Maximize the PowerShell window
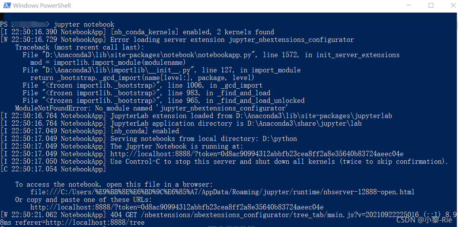 point(431,5)
